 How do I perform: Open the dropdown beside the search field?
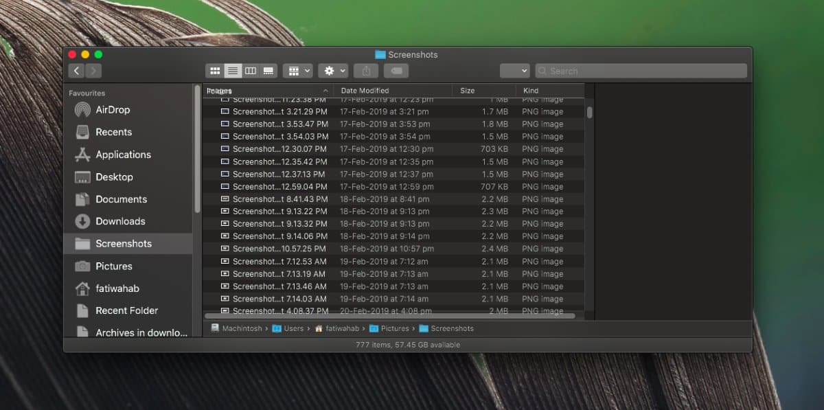point(514,70)
